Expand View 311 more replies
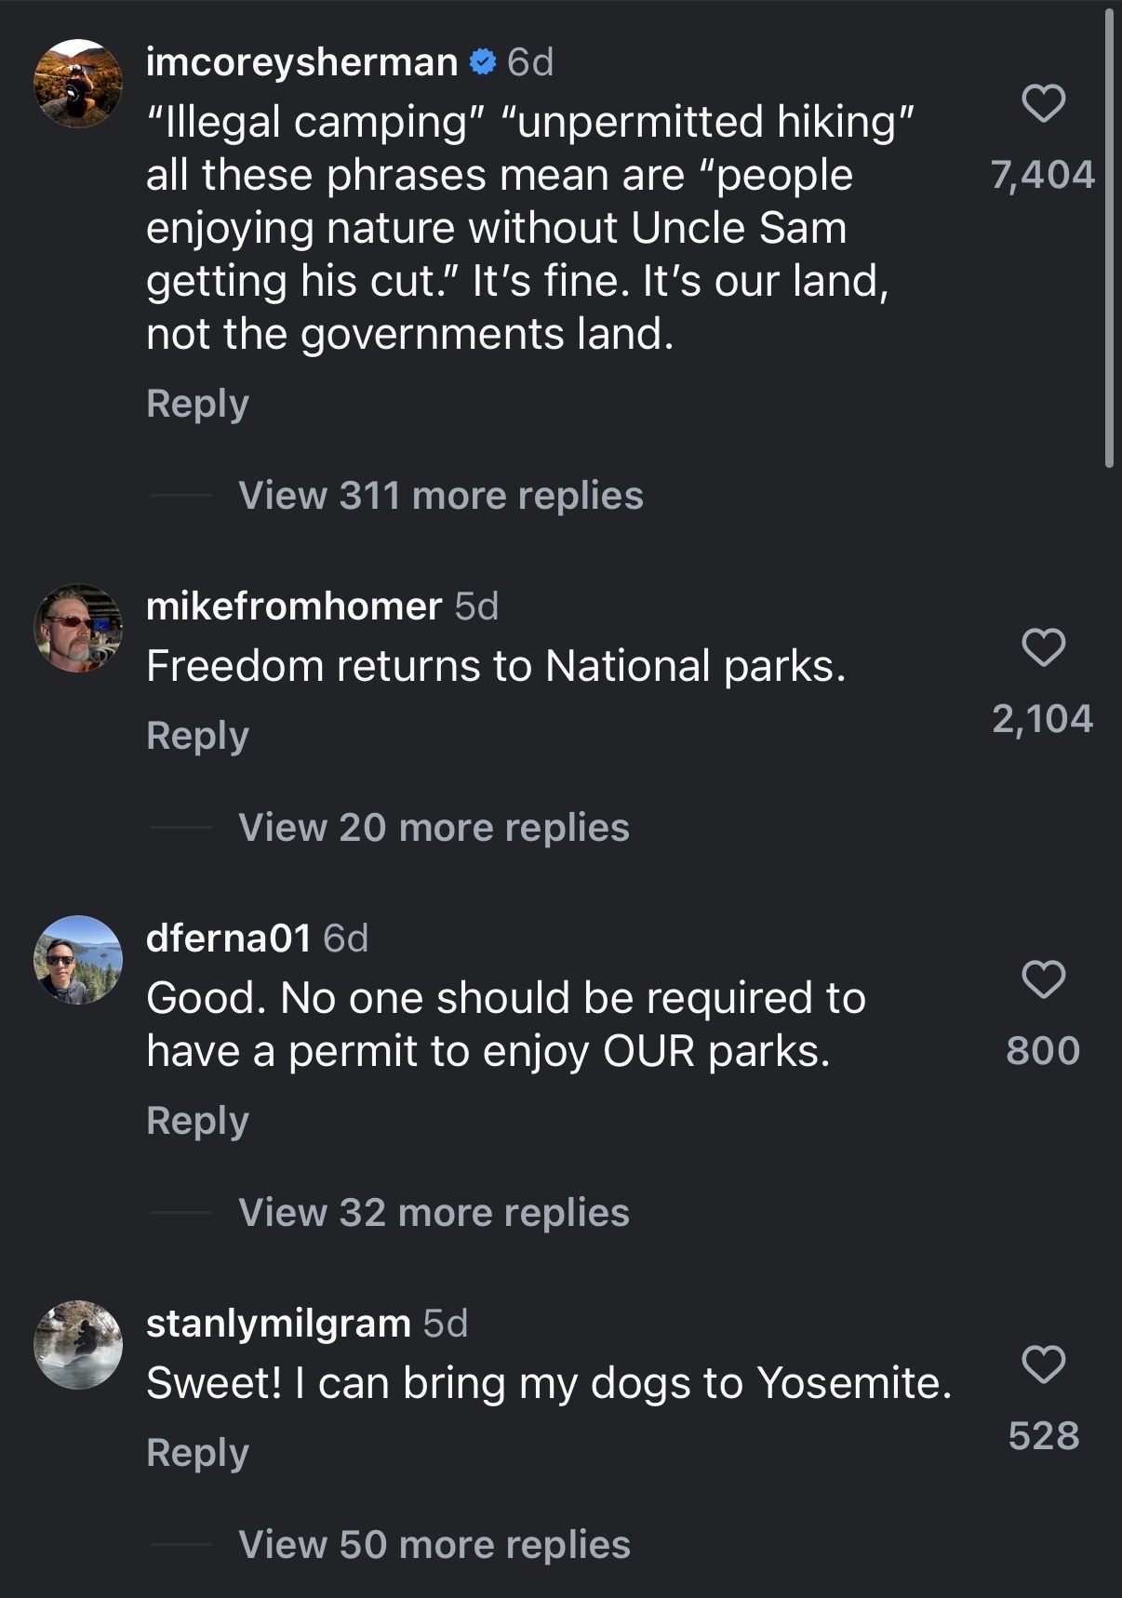The image size is (1122, 1598). pos(440,496)
